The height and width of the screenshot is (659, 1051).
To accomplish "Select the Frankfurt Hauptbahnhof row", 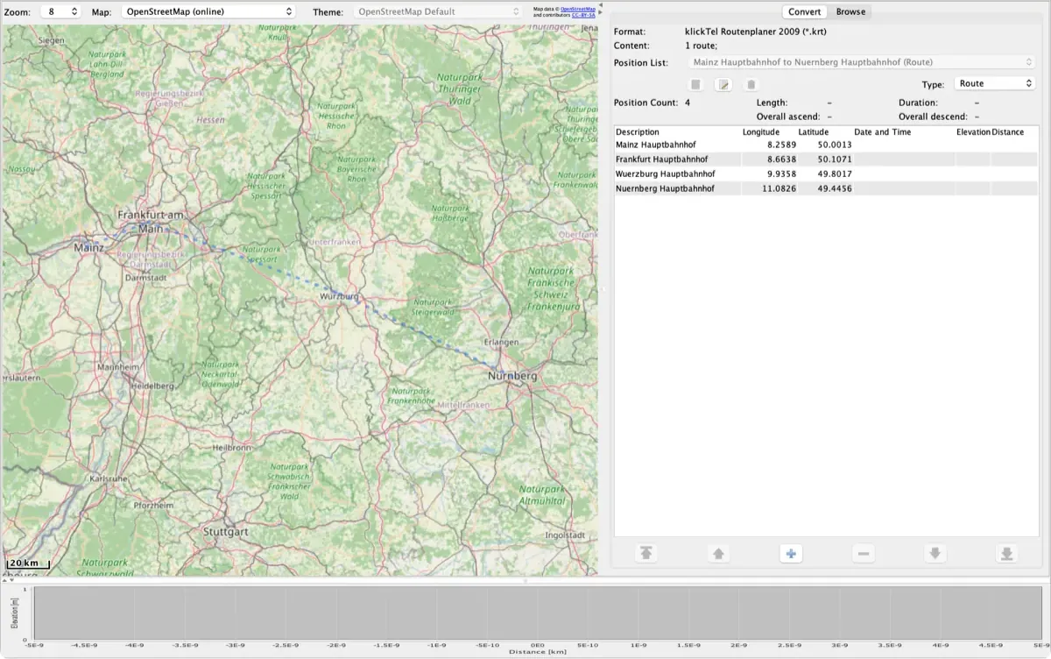I will point(826,159).
